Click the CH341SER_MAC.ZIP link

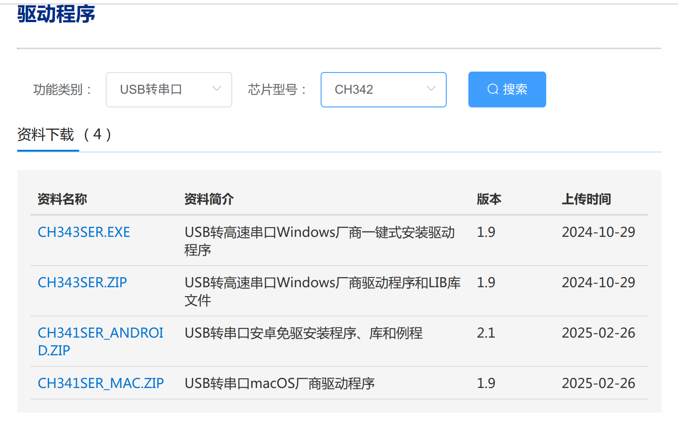[101, 383]
